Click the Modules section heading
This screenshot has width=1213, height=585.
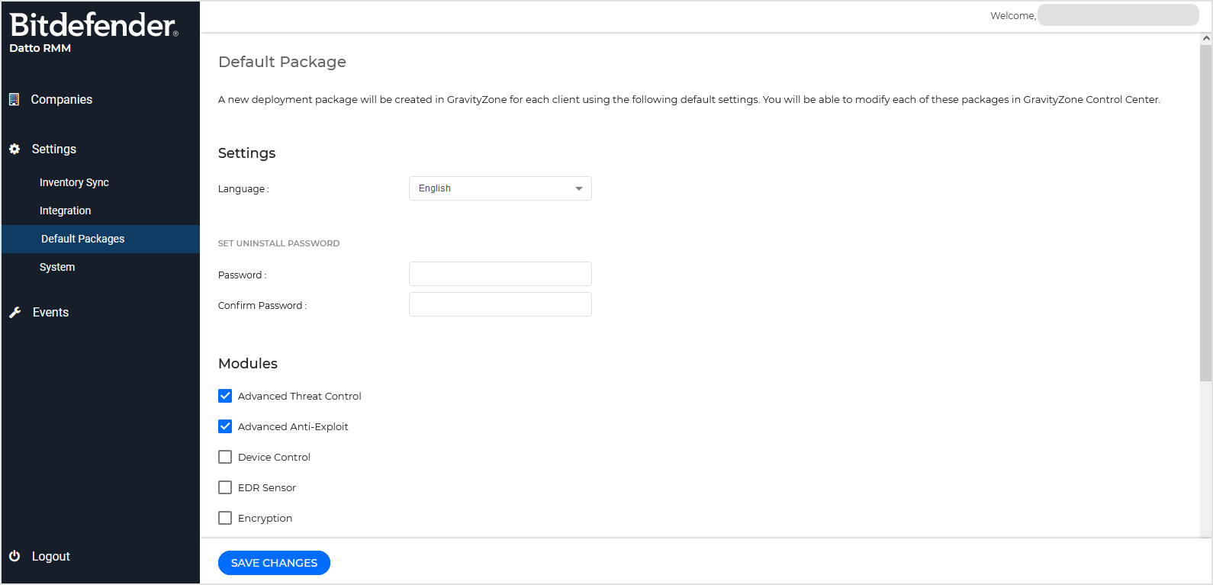pyautogui.click(x=248, y=363)
